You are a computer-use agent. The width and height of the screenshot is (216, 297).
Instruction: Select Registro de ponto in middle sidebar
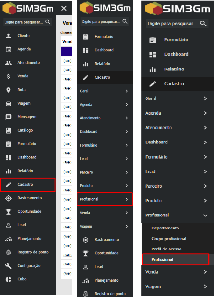(110, 294)
